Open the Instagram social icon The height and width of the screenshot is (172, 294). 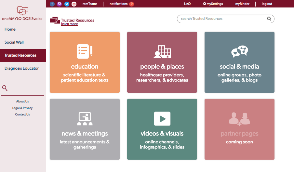[59, 4]
